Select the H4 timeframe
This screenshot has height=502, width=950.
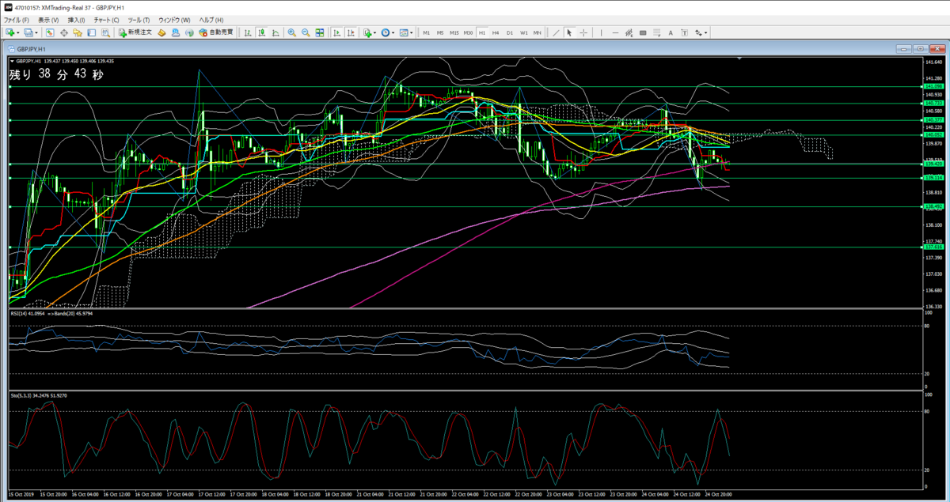496,32
